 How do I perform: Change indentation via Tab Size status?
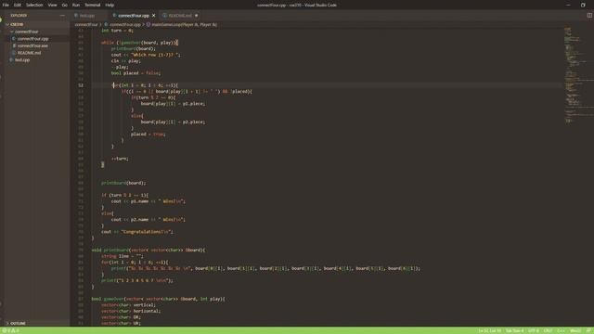point(514,330)
